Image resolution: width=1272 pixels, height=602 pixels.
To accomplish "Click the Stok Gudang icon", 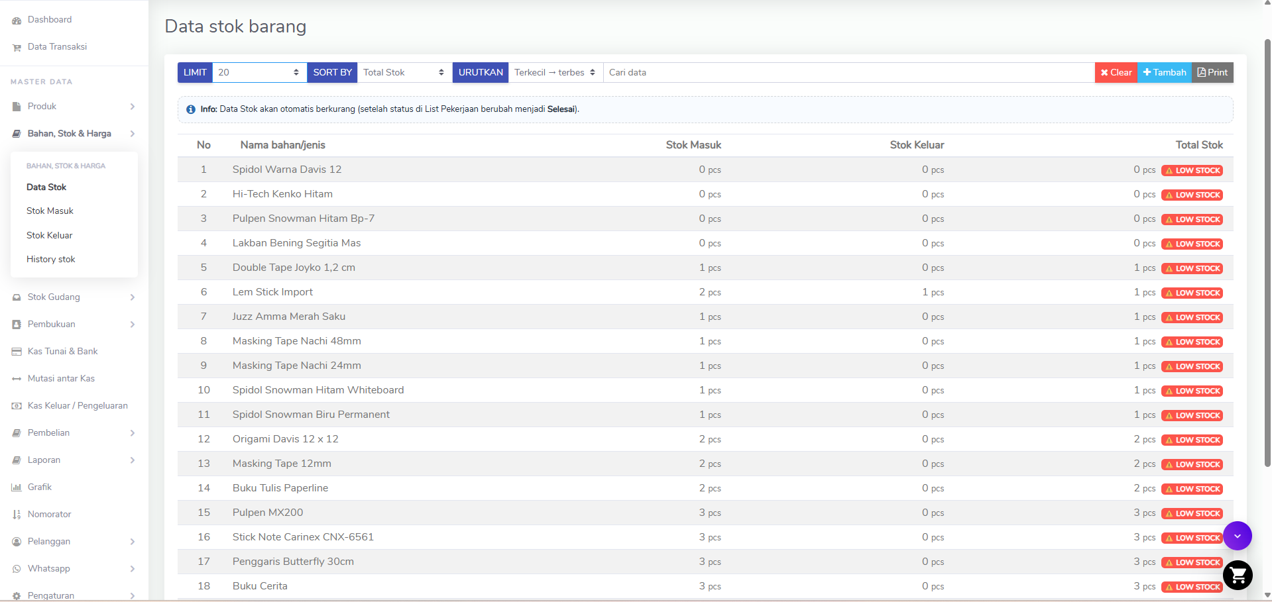I will click(17, 297).
